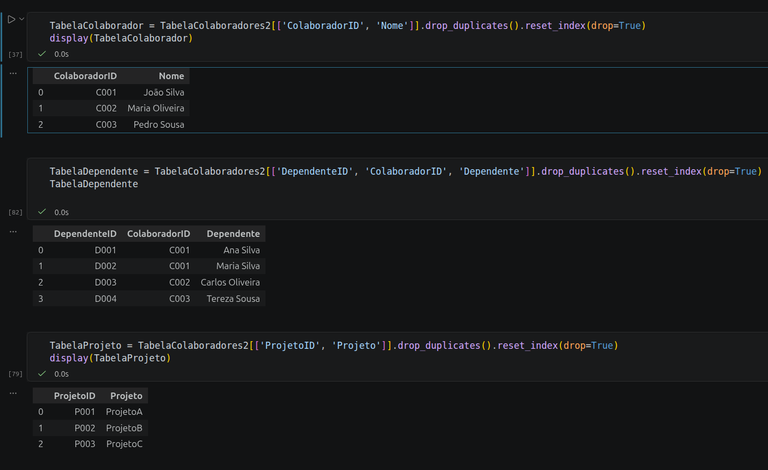Select cell P002
This screenshot has width=768, height=470.
coord(85,428)
